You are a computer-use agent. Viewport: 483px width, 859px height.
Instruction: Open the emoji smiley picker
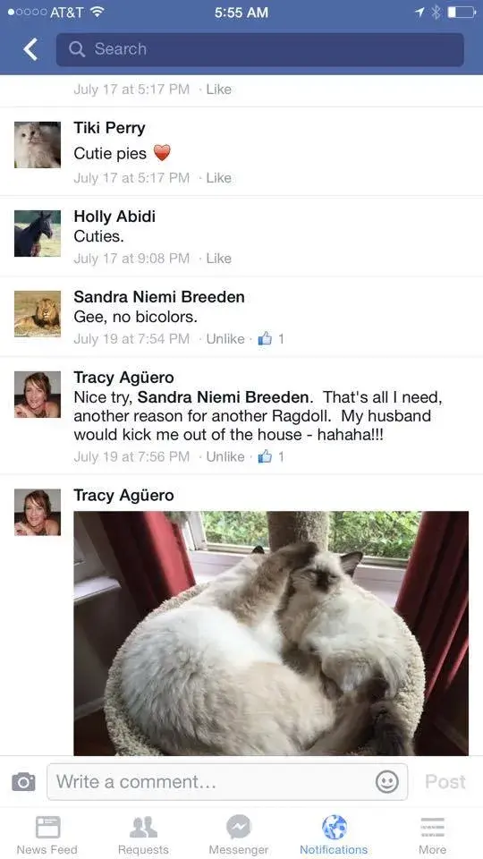tap(387, 782)
